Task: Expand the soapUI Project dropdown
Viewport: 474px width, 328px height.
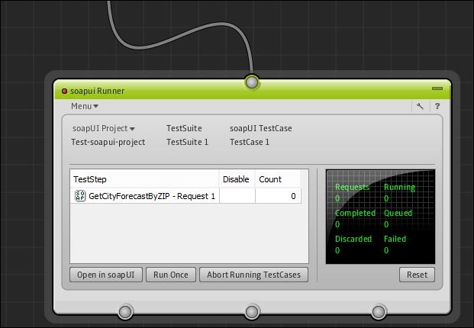Action: (103, 128)
